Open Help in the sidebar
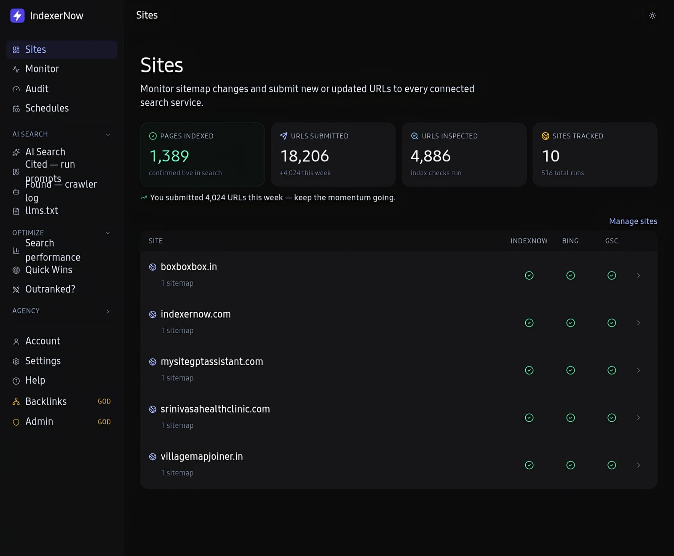The image size is (674, 556). click(x=62, y=380)
